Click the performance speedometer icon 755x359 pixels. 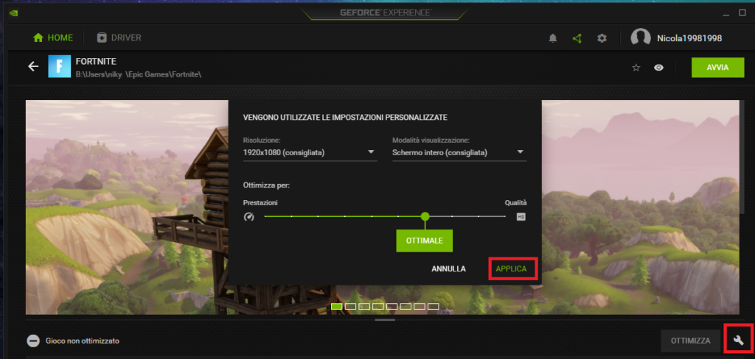pyautogui.click(x=249, y=217)
